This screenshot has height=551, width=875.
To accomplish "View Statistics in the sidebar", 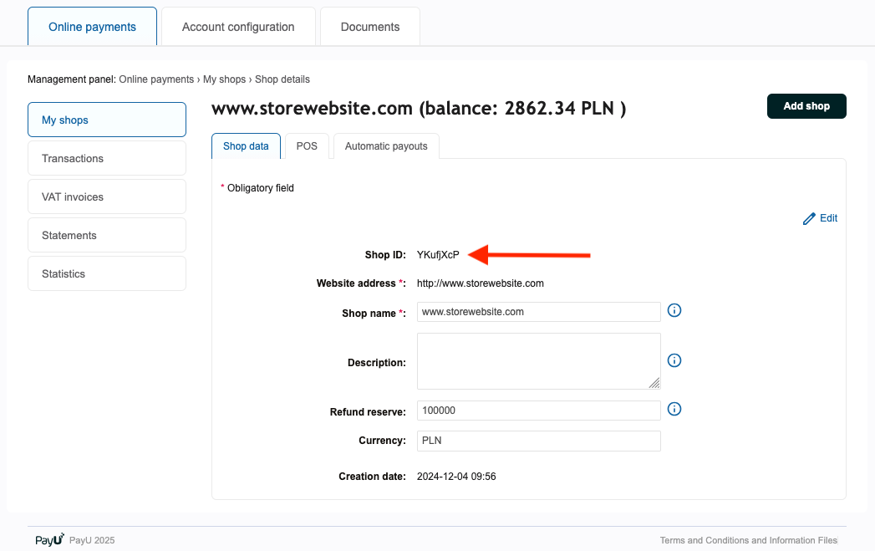I will pyautogui.click(x=107, y=274).
